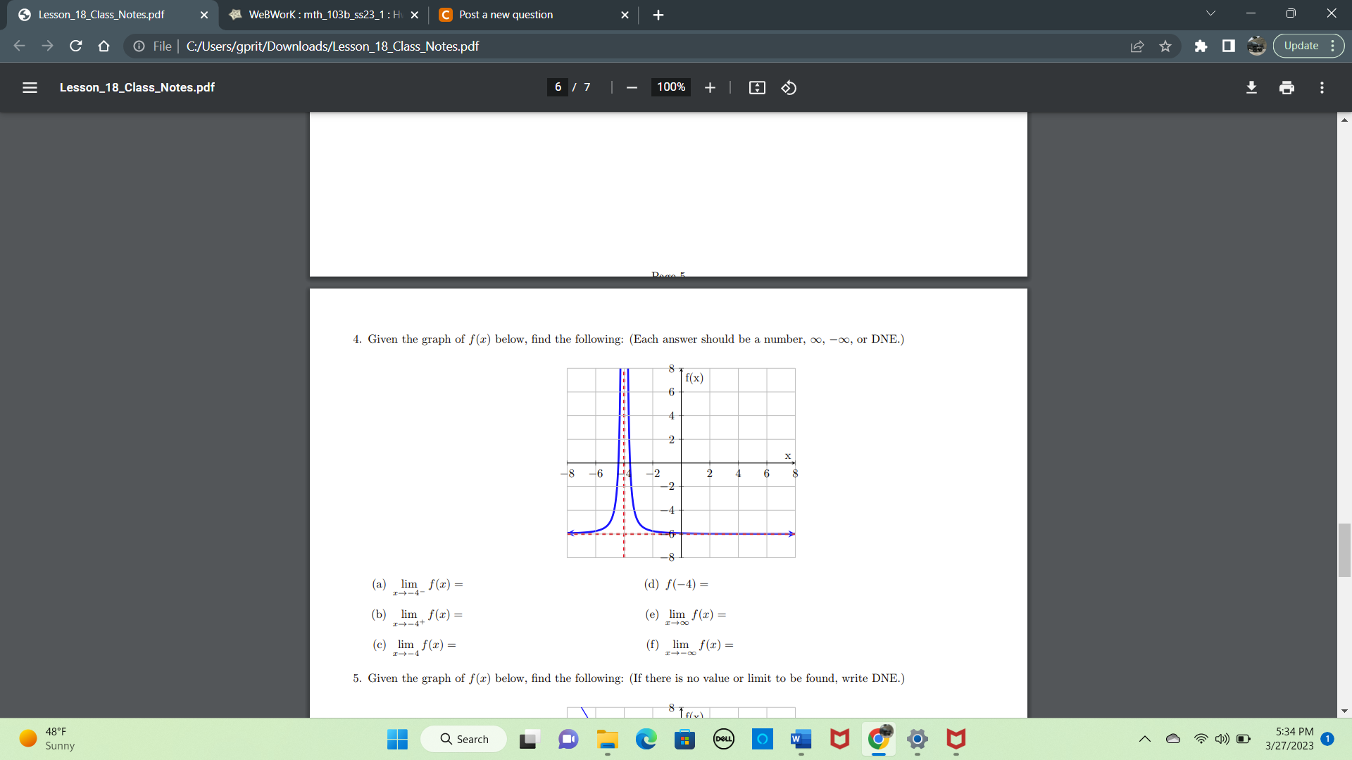The width and height of the screenshot is (1352, 760).
Task: Rotate the PDF counterclockwise
Action: 789,87
